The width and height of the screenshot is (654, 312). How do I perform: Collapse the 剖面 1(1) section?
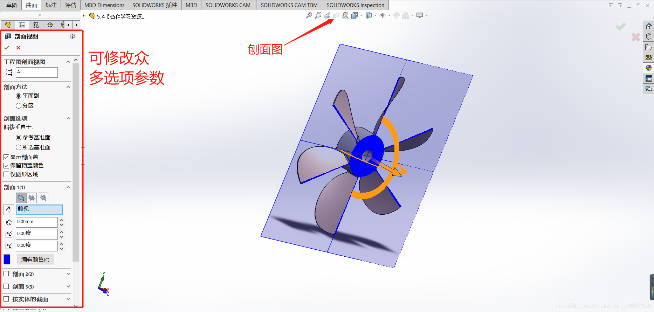pos(68,187)
